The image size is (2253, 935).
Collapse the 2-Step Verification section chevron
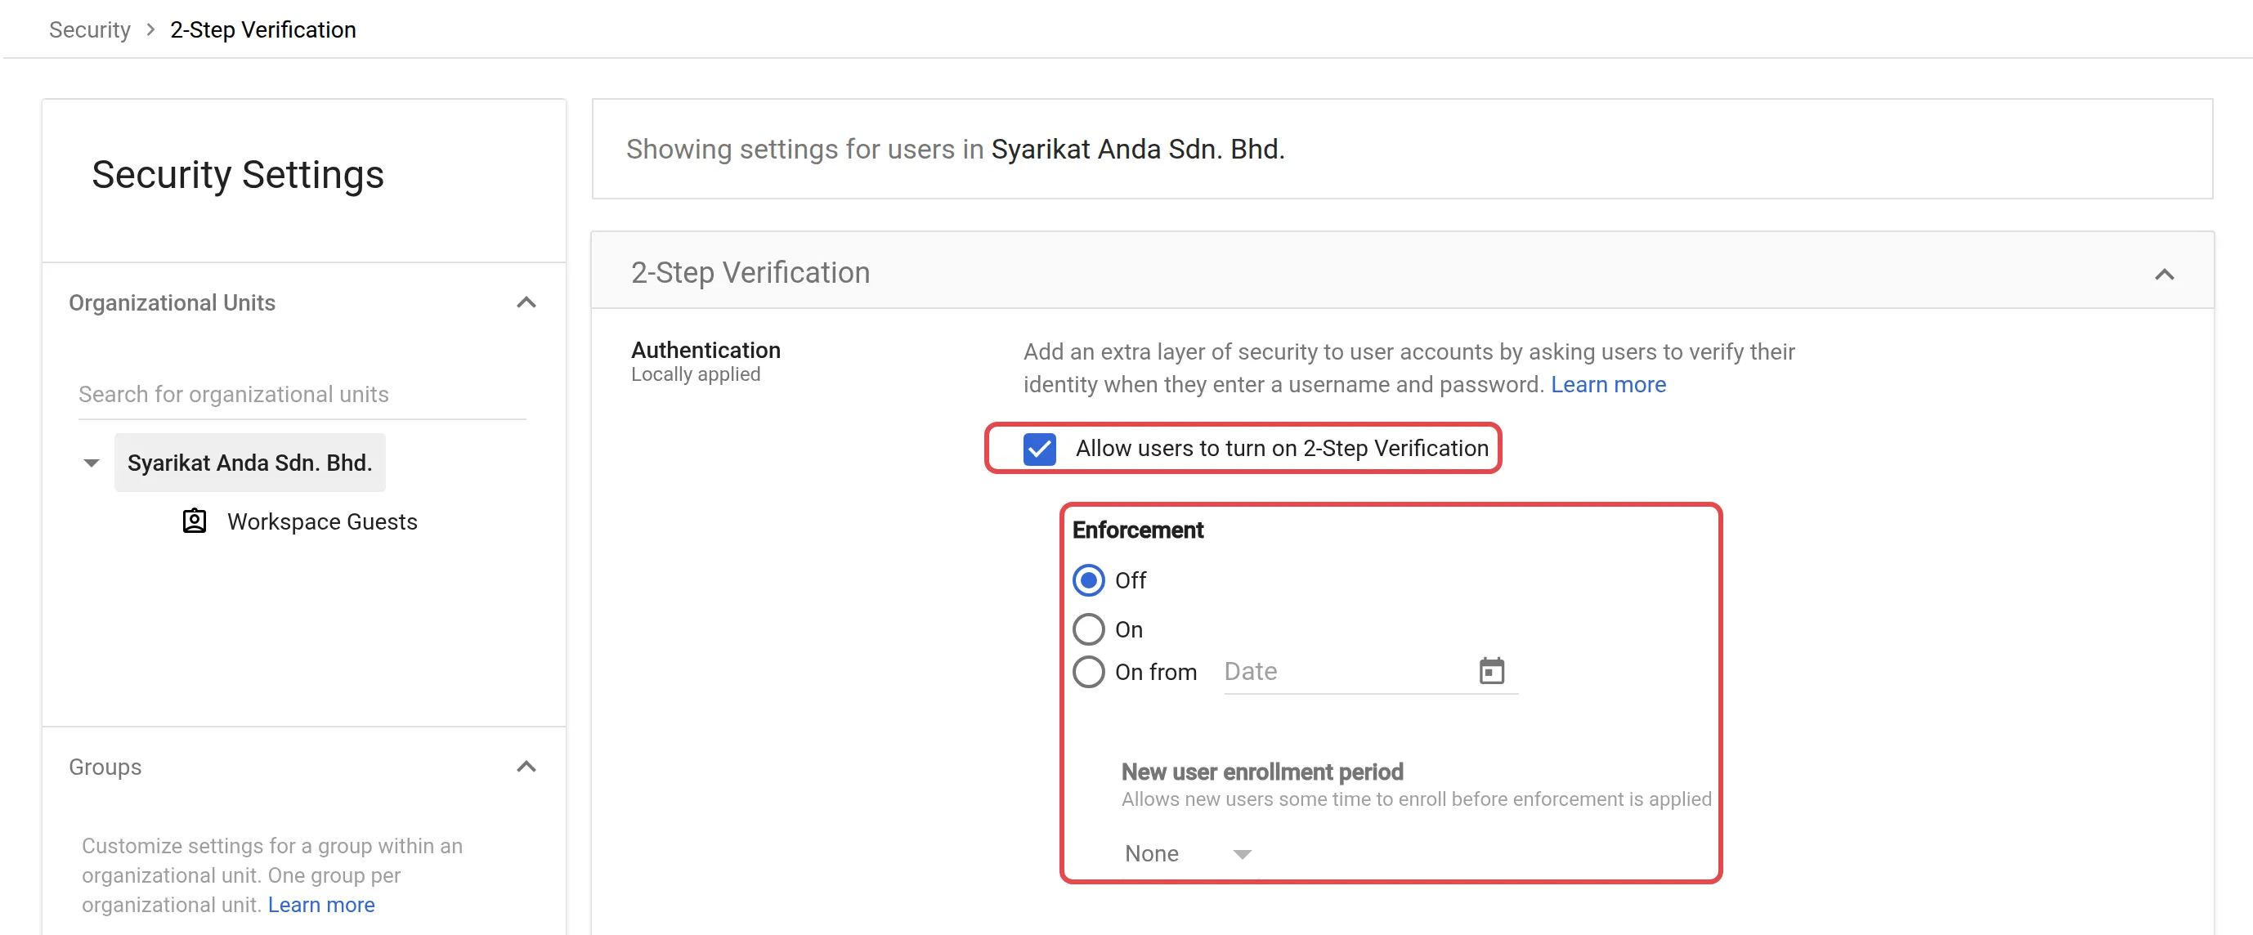coord(2164,275)
